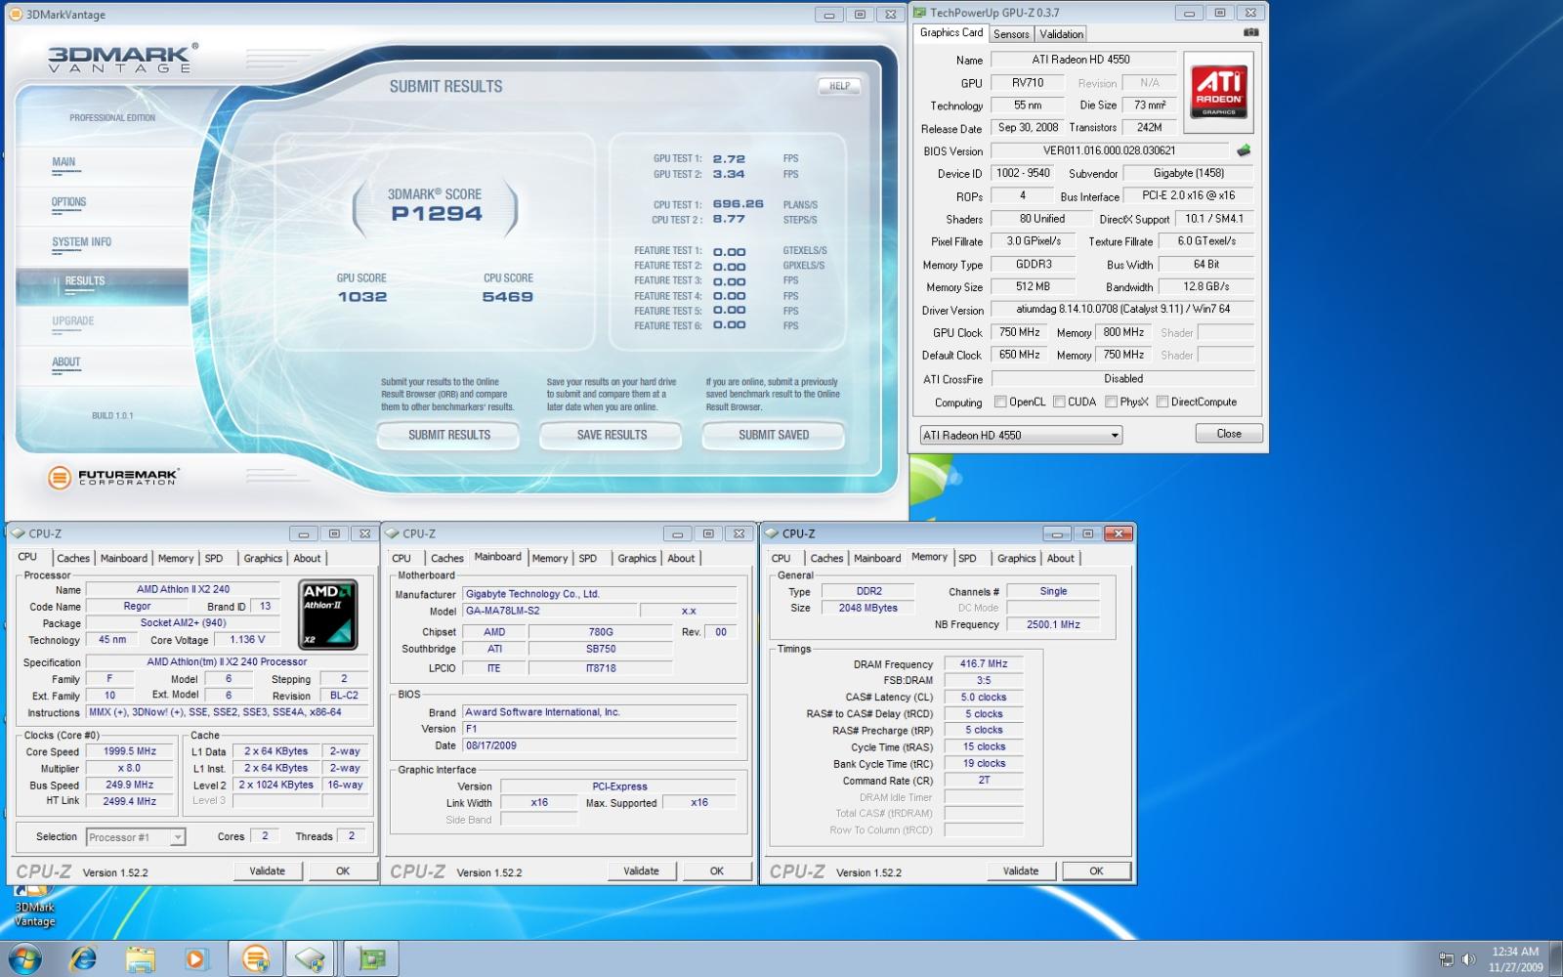Enable the OpenCL checkbox
The height and width of the screenshot is (977, 1563).
(x=1000, y=402)
